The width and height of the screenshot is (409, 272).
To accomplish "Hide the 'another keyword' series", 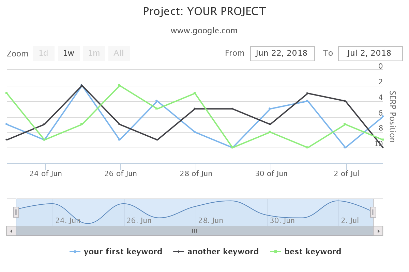I will click(x=223, y=252).
